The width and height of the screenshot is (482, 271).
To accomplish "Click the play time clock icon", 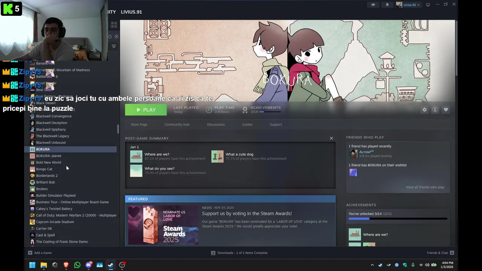I will tap(209, 110).
